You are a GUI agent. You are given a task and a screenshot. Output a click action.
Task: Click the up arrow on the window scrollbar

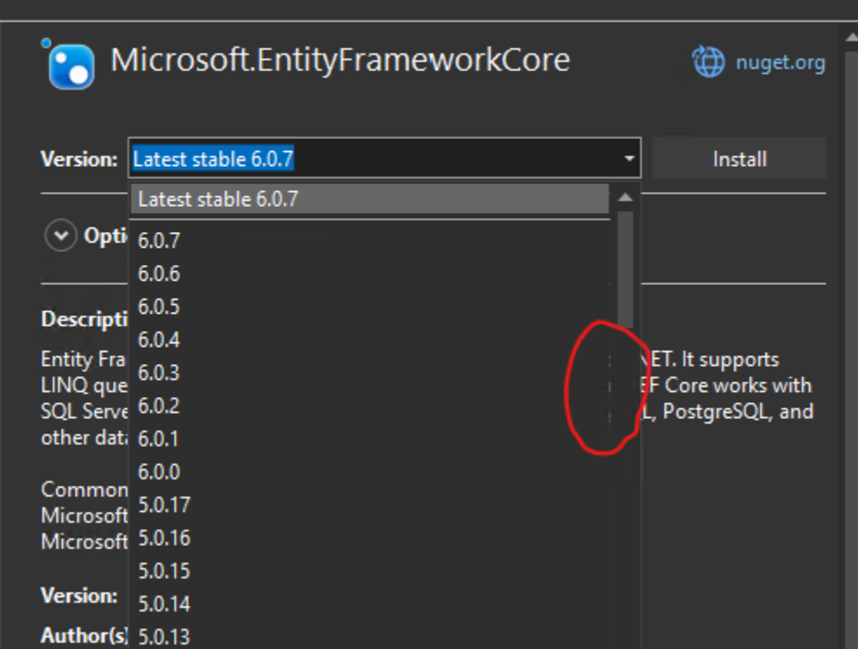point(850,35)
